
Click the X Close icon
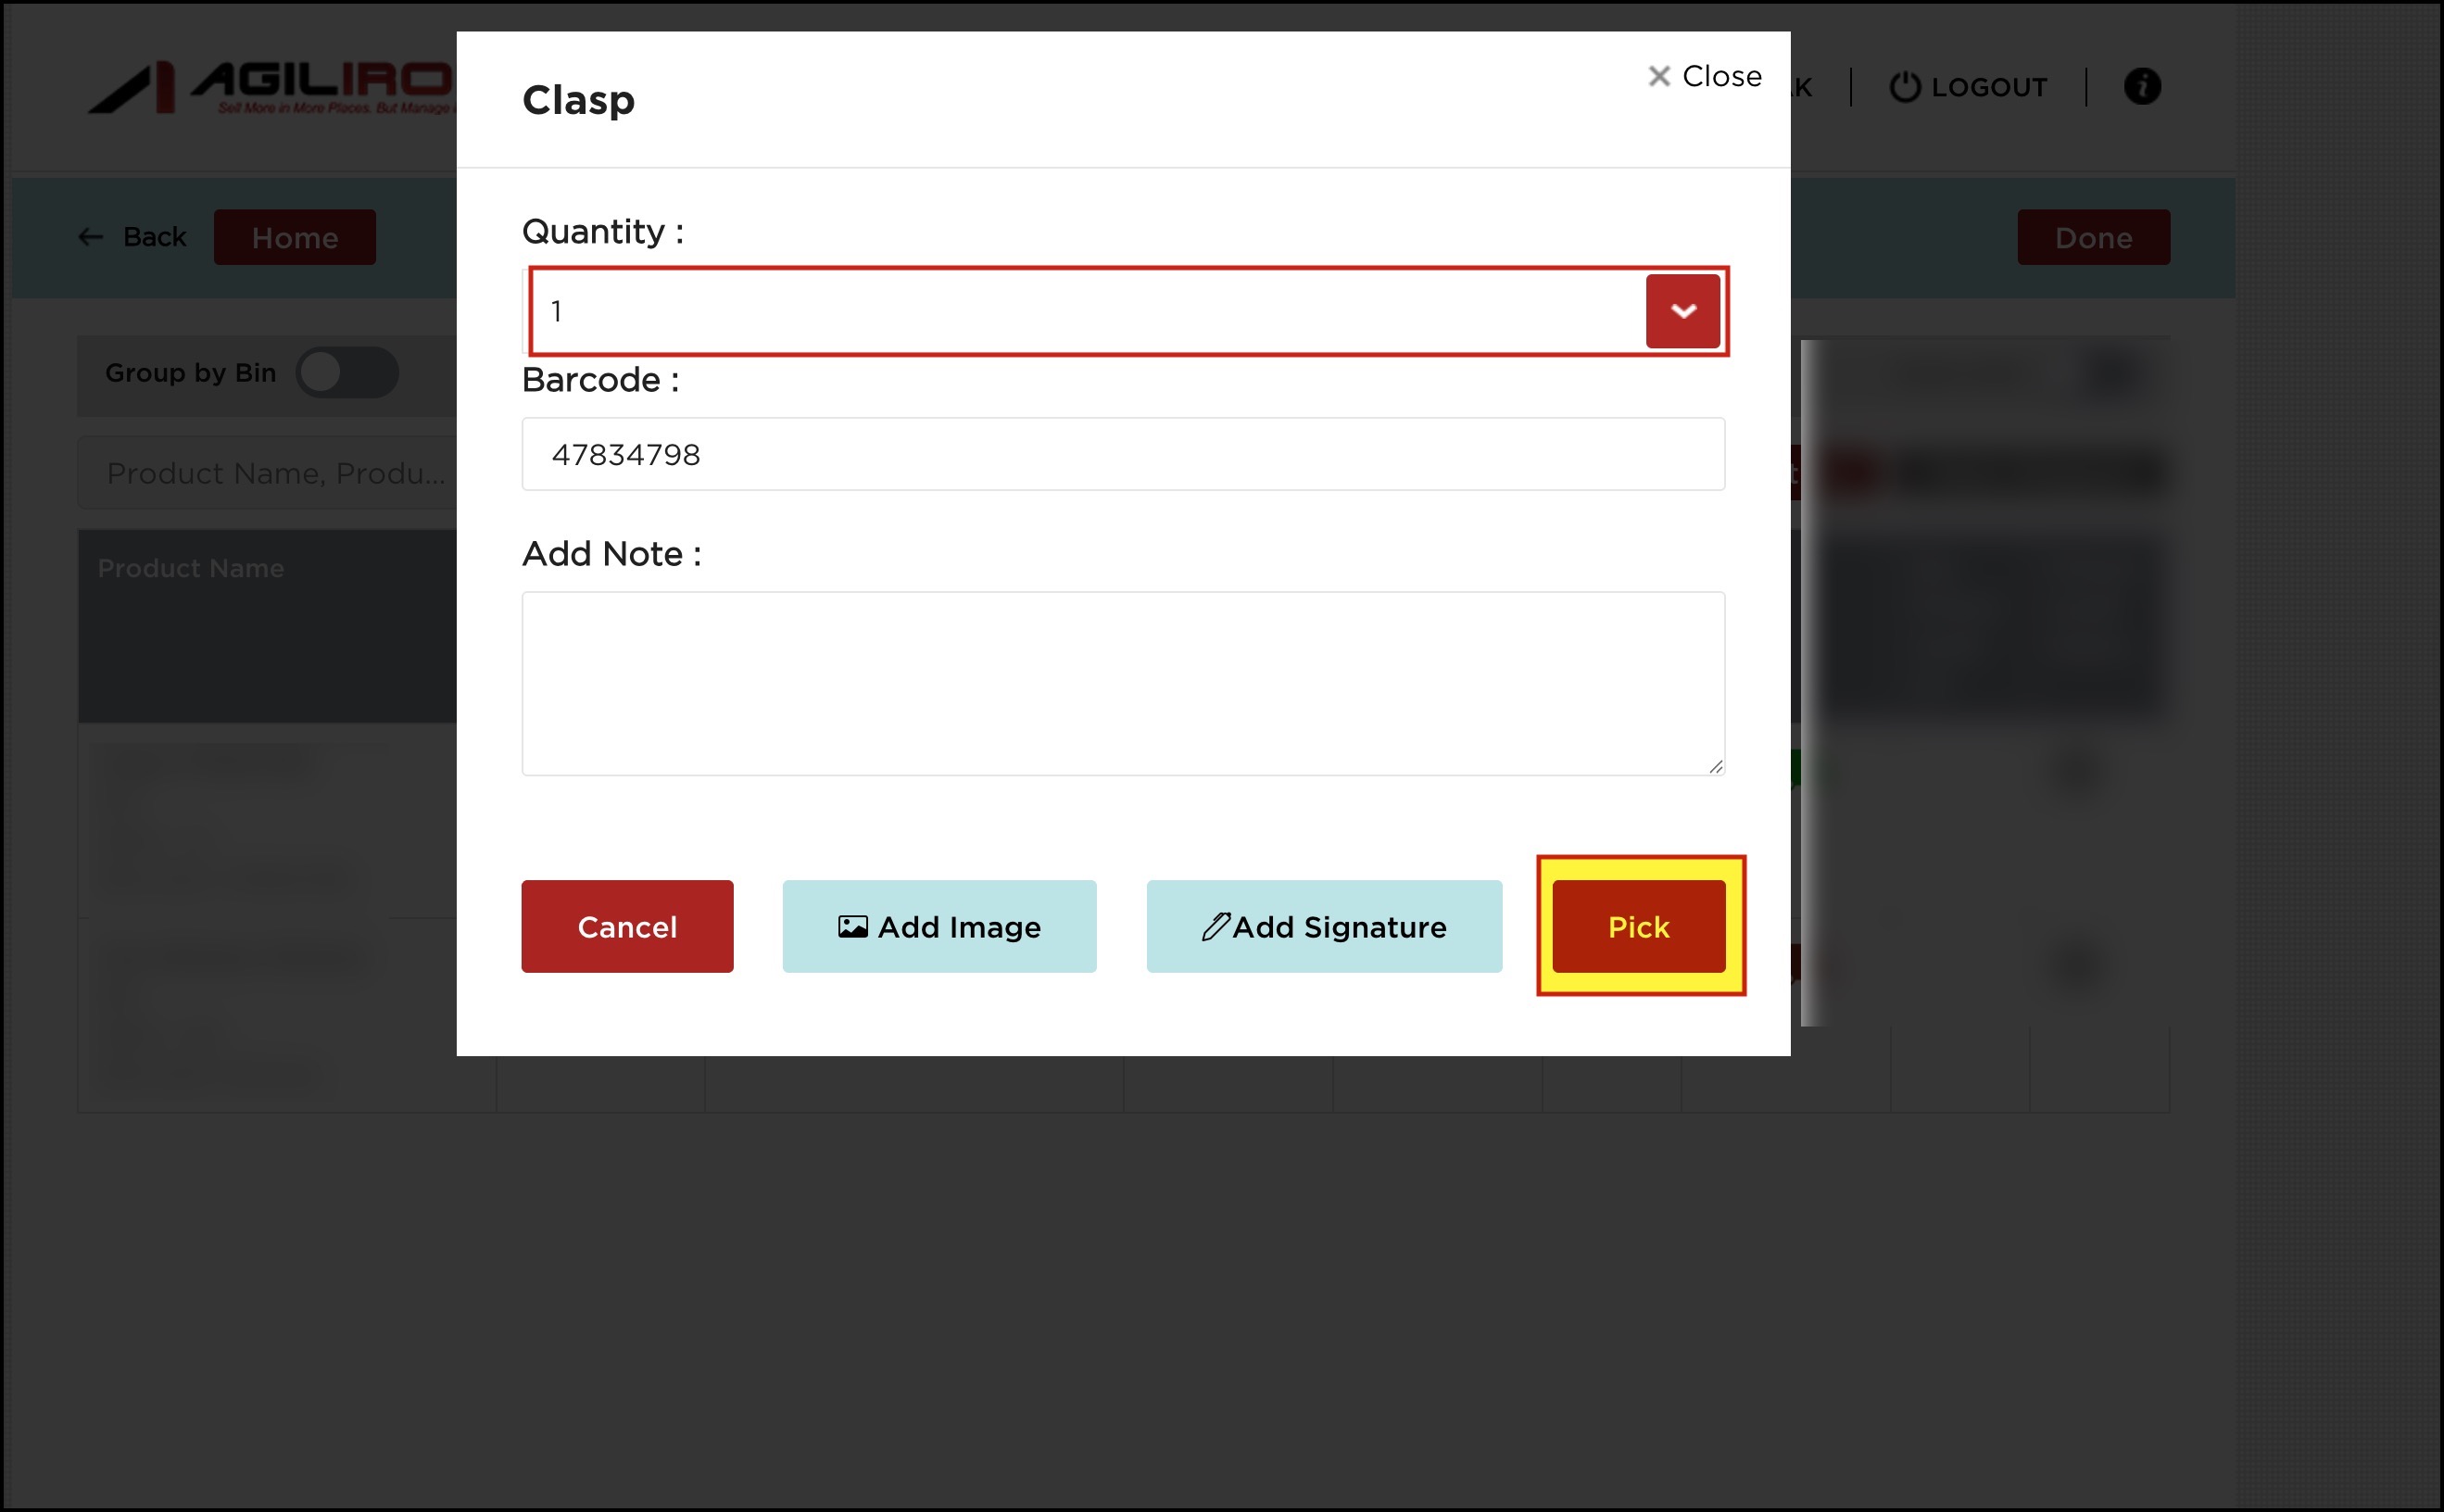[1659, 76]
